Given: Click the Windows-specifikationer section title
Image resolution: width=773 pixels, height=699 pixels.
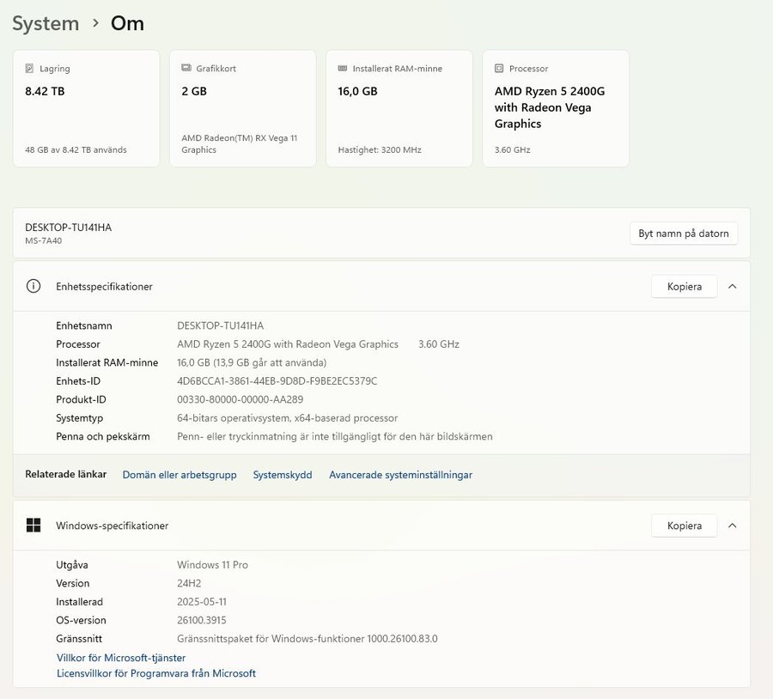Looking at the screenshot, I should 113,526.
